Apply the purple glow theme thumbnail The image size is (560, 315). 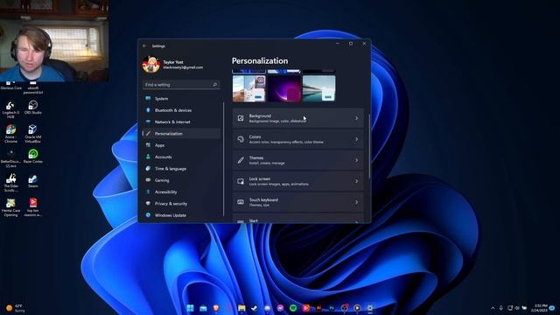coord(283,88)
